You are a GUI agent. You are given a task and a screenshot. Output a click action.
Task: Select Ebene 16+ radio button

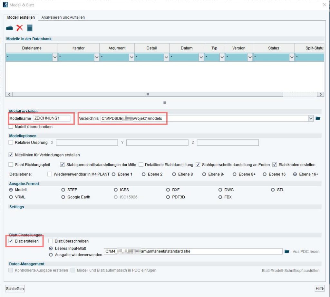click(295, 174)
